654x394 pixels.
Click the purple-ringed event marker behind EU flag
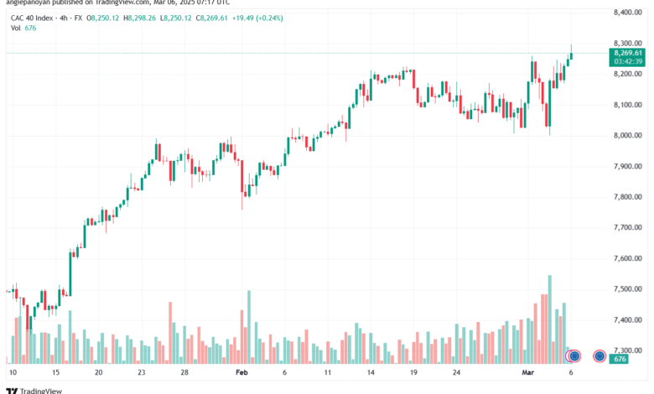(x=568, y=356)
